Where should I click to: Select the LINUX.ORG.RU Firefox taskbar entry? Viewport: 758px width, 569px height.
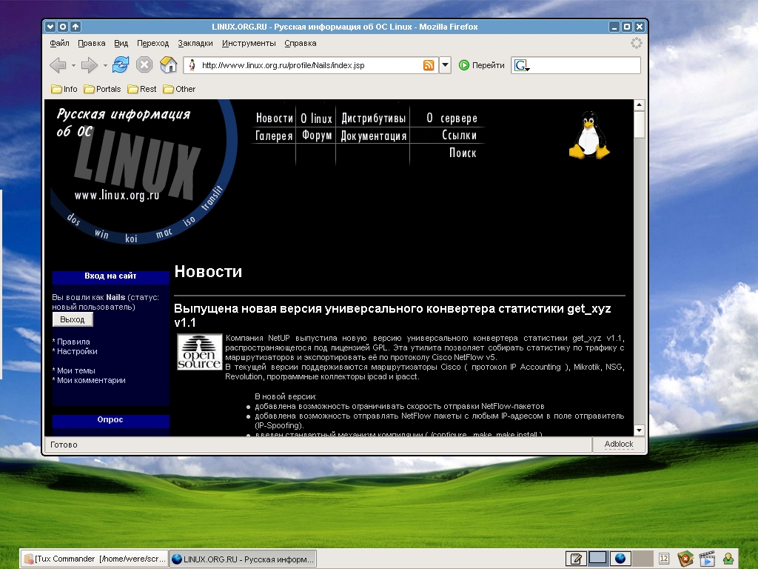(243, 559)
